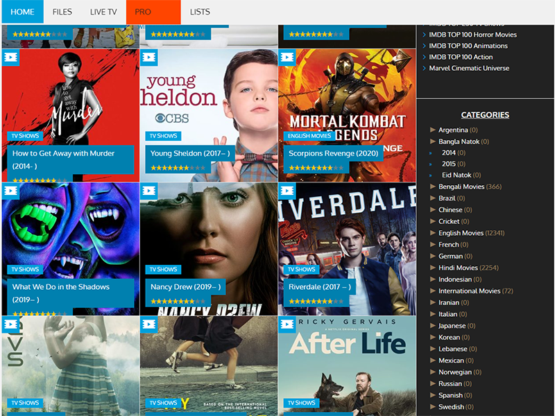Switch to the Live TV tab
The height and width of the screenshot is (416, 555).
pyautogui.click(x=103, y=12)
